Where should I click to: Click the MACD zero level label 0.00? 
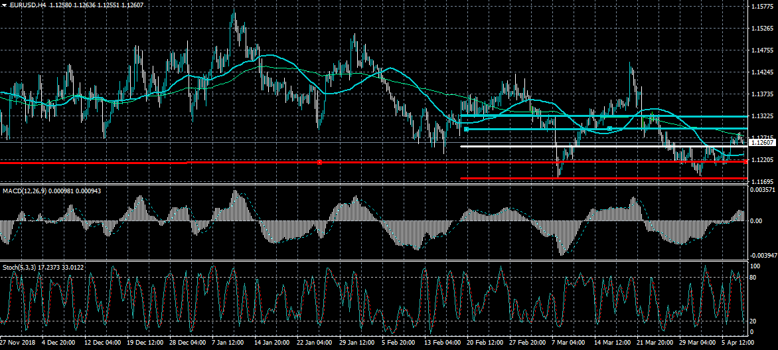tap(756, 221)
